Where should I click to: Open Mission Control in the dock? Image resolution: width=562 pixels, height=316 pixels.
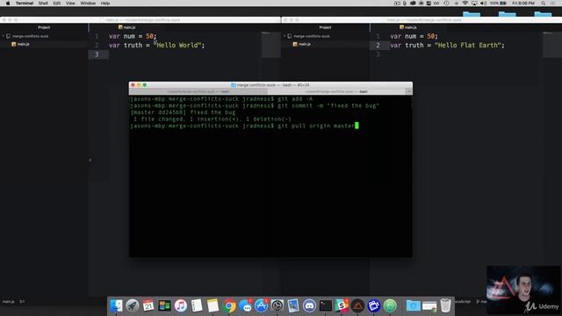click(x=164, y=305)
